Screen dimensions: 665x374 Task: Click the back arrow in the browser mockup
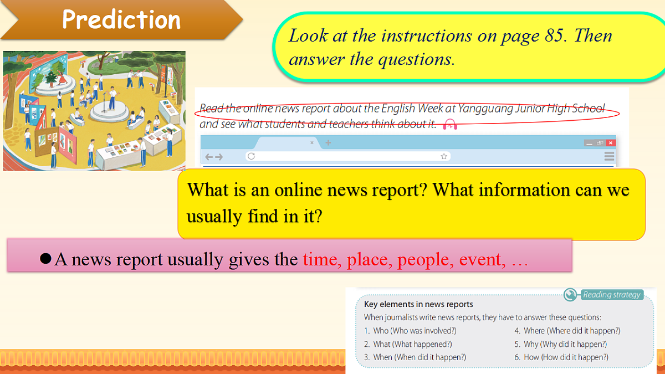[209, 157]
